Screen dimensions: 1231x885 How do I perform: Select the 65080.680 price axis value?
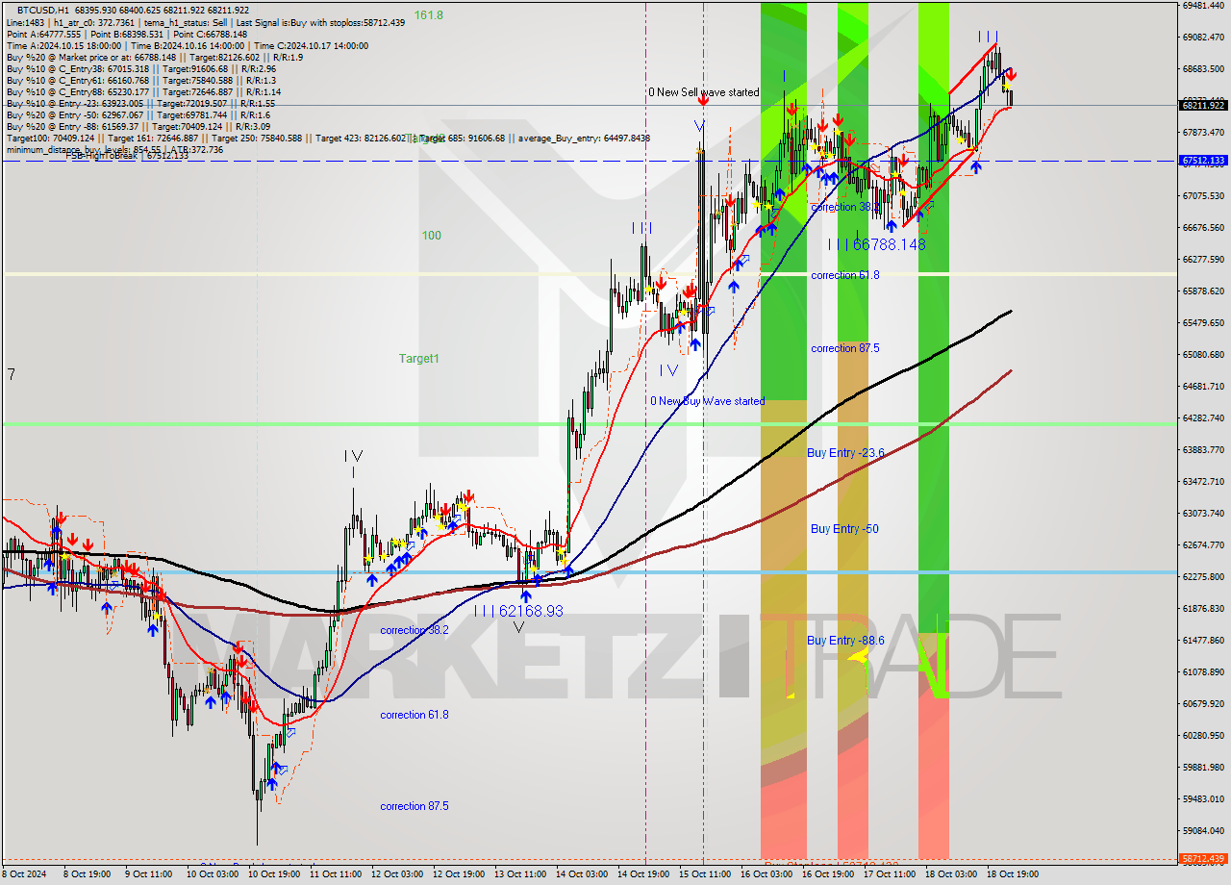1203,355
